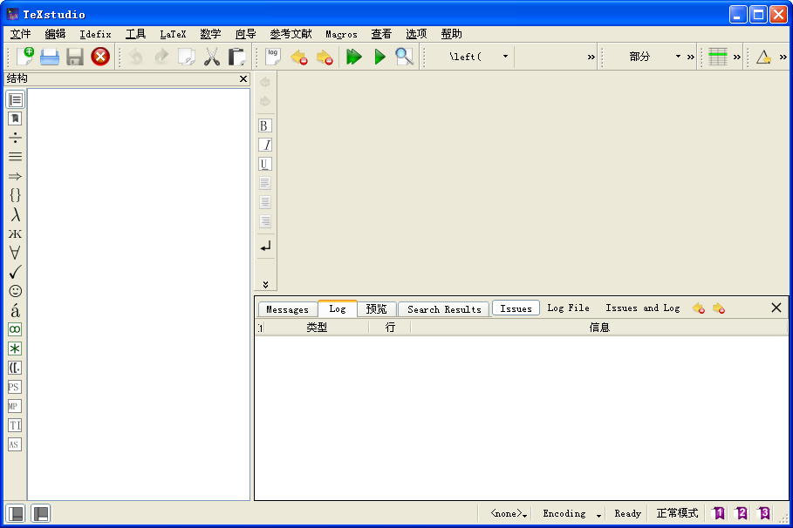The height and width of the screenshot is (528, 793).
Task: Toggle the side panel button in status bar
Action: click(15, 513)
